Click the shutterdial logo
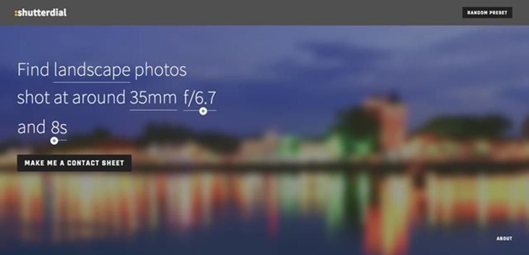 (x=41, y=13)
